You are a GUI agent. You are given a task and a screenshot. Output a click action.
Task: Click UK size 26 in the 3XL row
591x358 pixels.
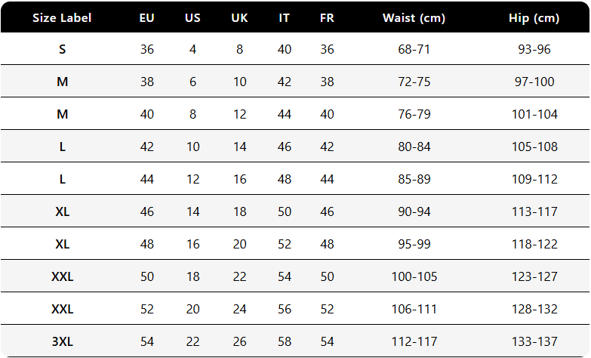point(239,342)
